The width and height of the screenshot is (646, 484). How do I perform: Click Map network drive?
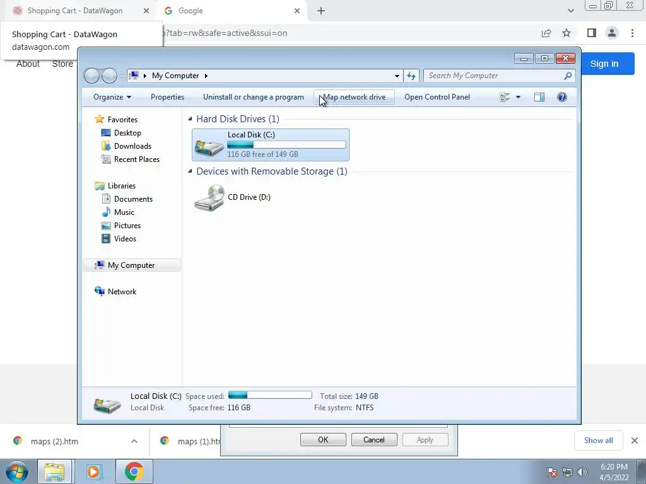[x=355, y=97]
